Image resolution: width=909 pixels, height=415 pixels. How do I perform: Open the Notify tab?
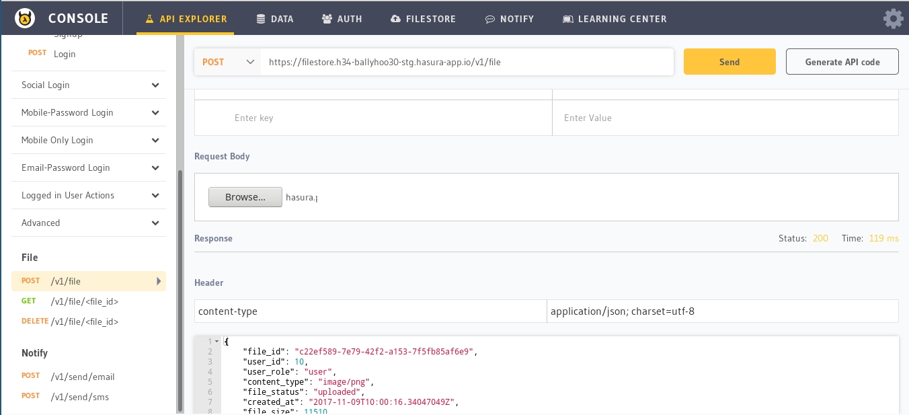click(x=510, y=19)
